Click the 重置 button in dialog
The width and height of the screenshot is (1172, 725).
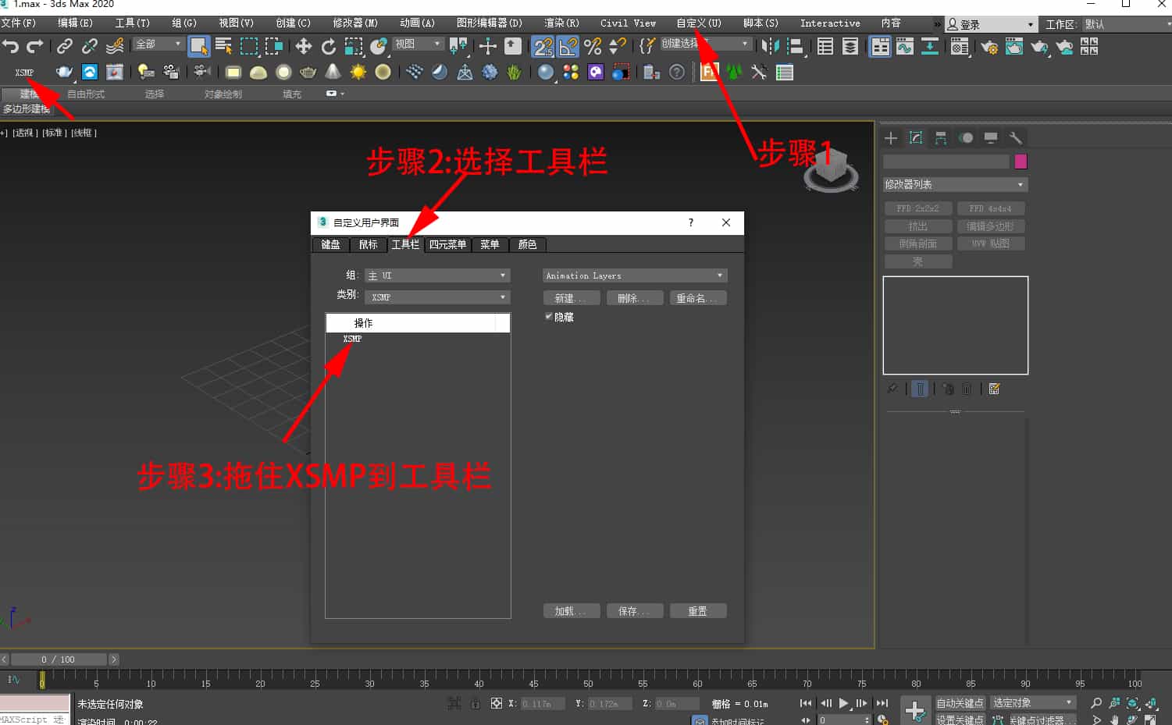pyautogui.click(x=698, y=611)
